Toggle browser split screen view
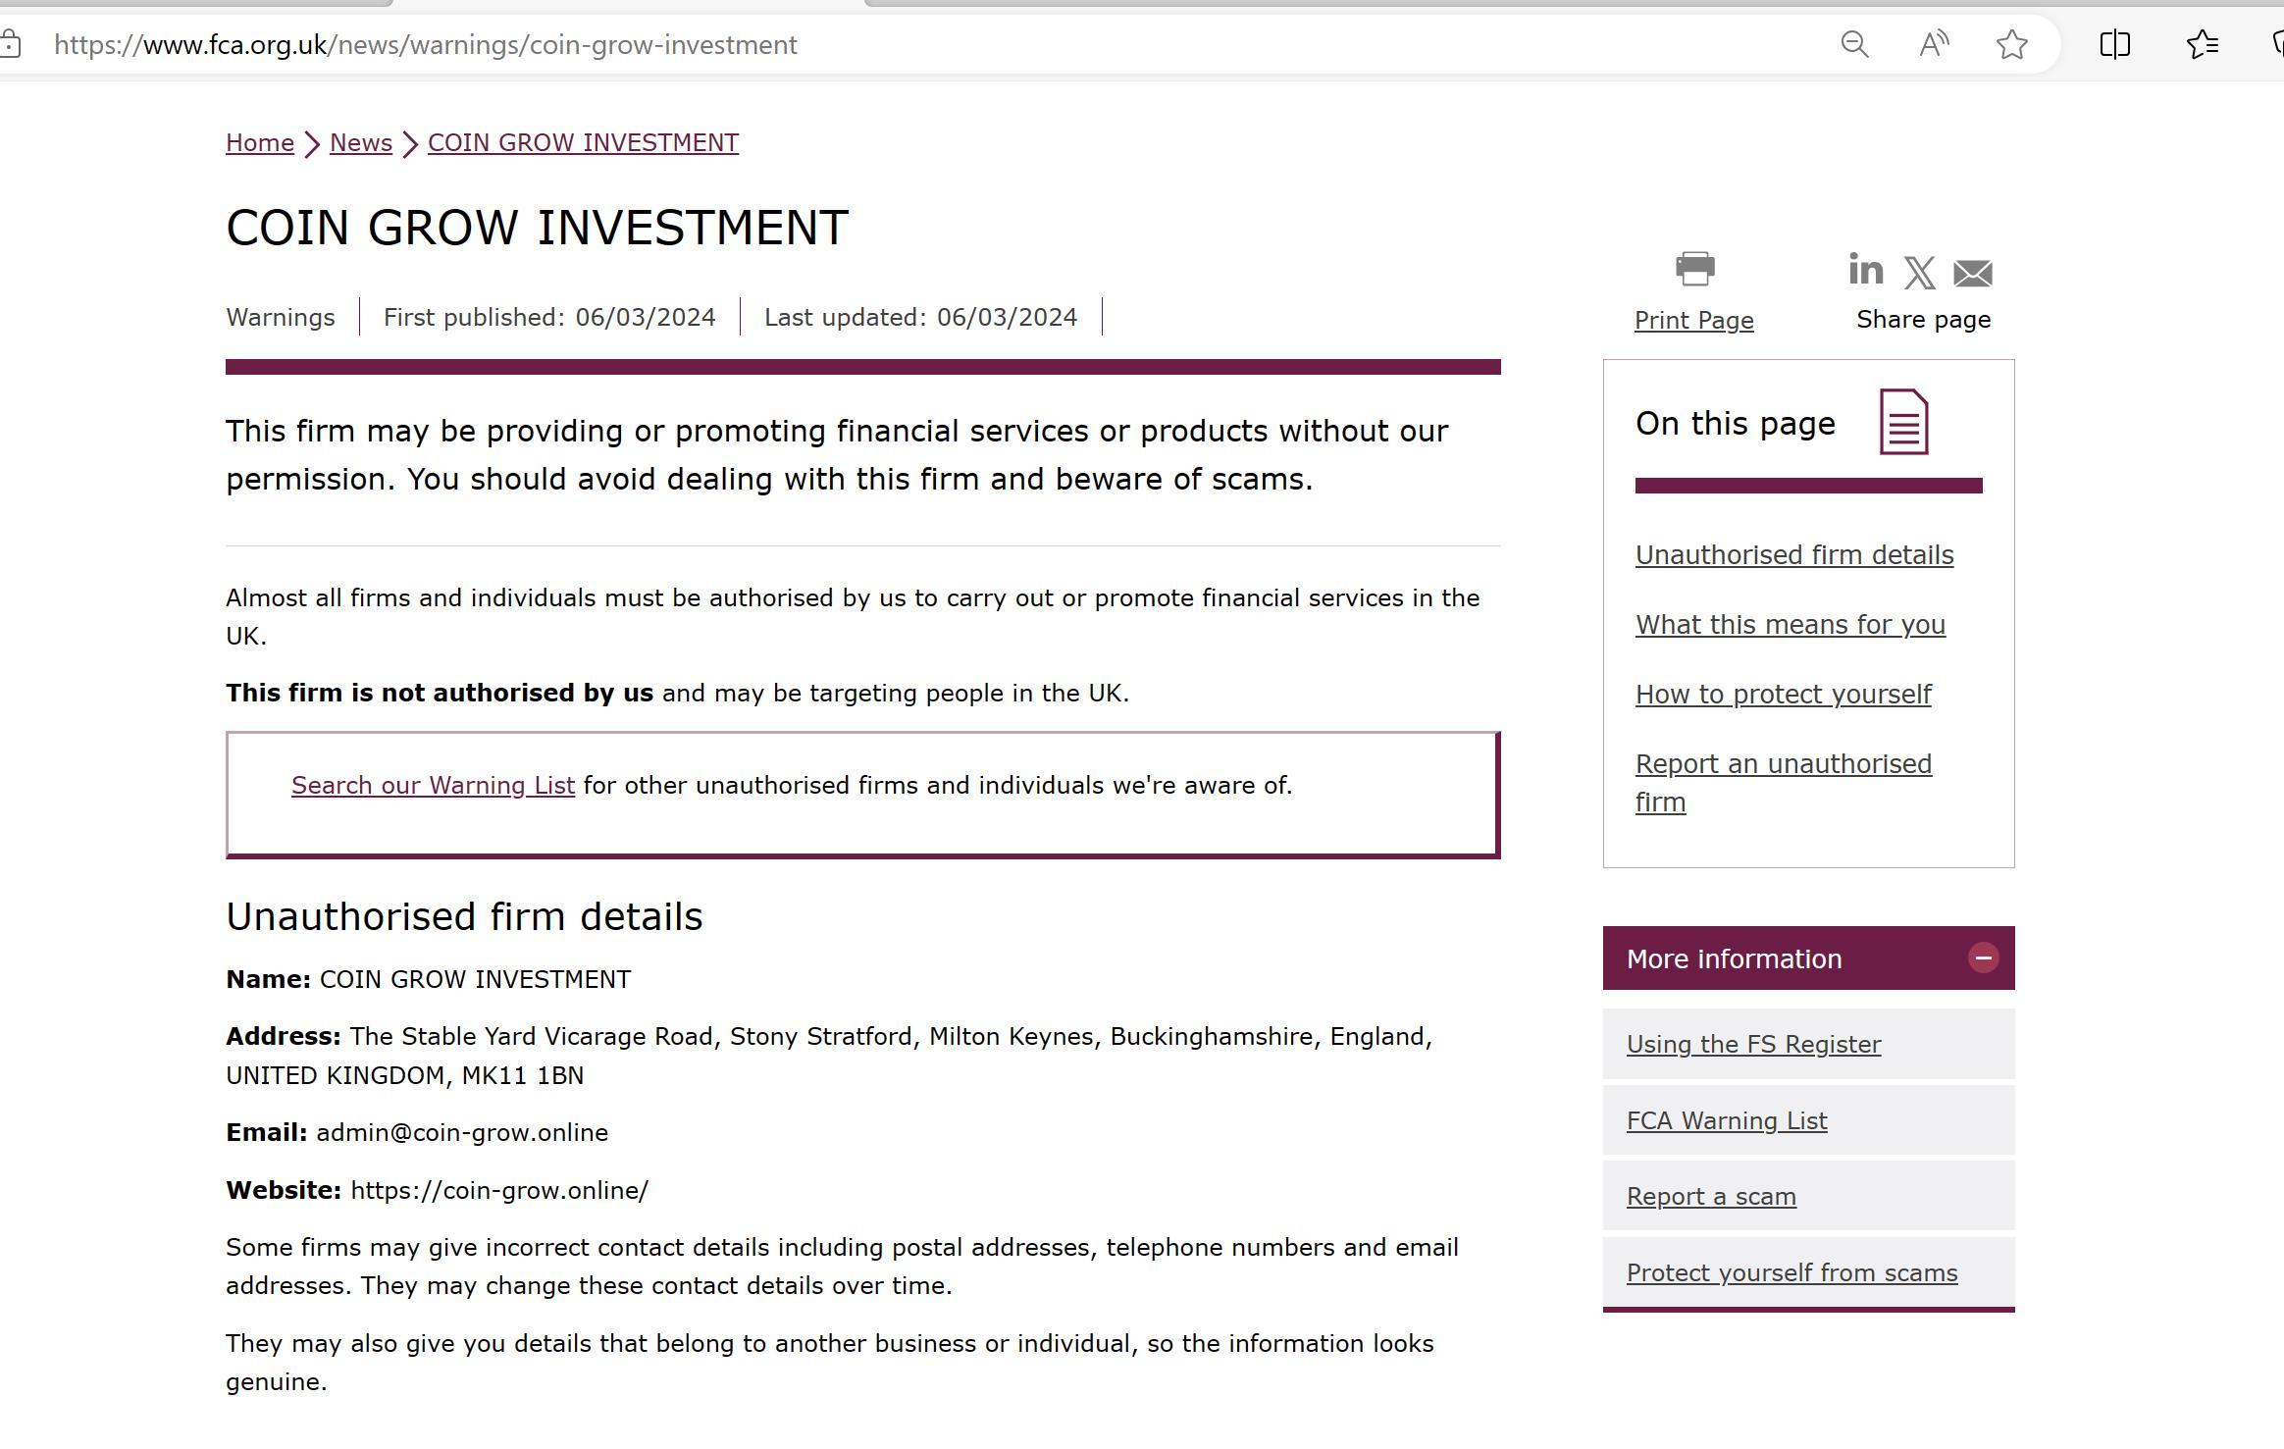 (x=2115, y=45)
